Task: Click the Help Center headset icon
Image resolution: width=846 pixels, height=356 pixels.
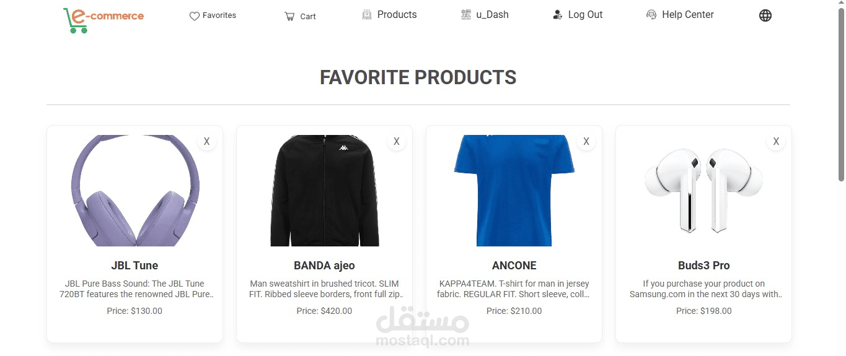Action: point(651,14)
